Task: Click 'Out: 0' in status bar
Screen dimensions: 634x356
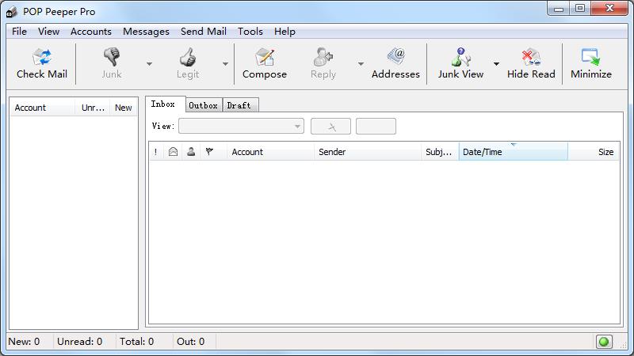Action: tap(190, 342)
